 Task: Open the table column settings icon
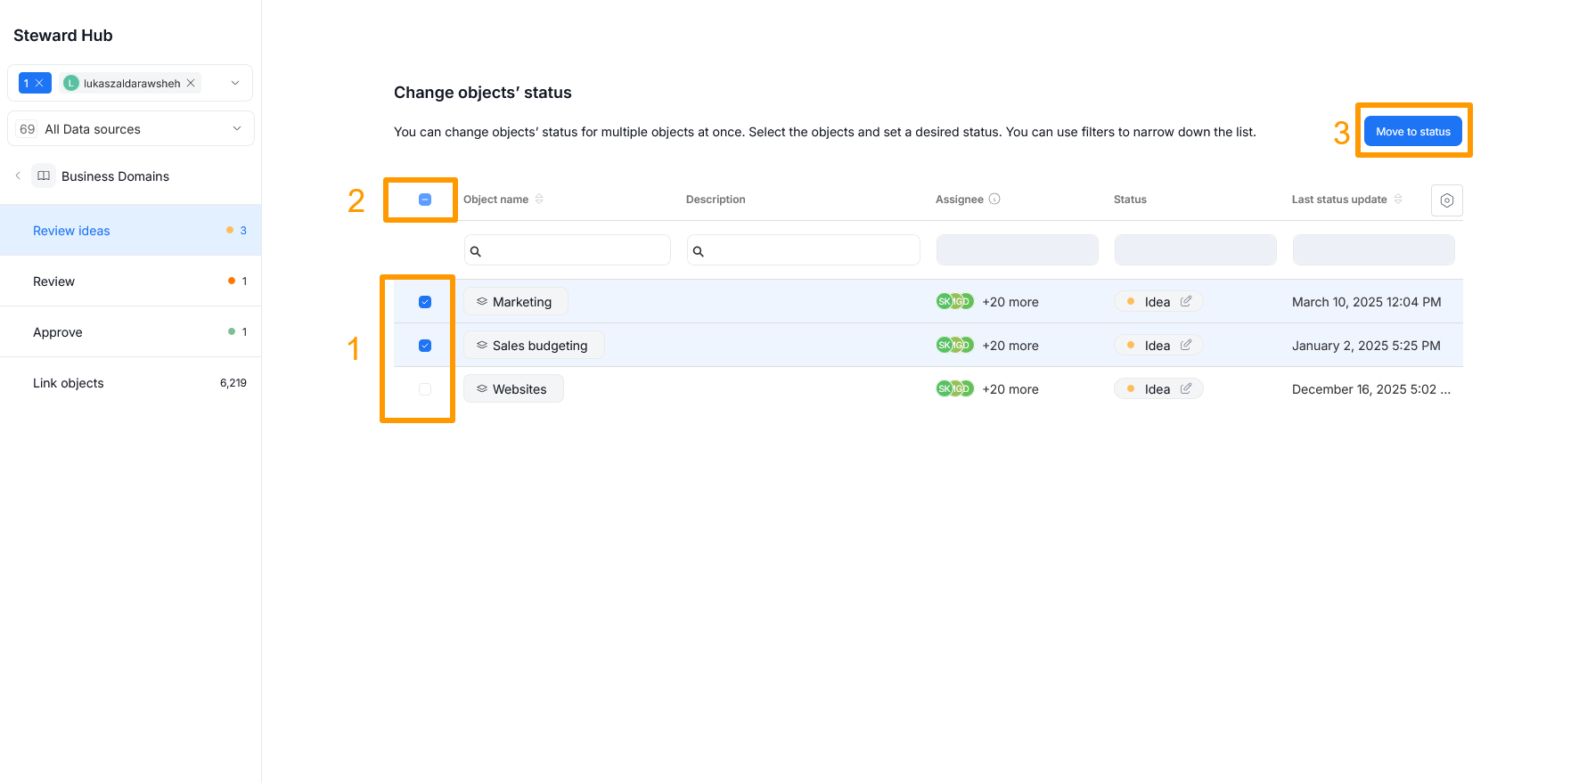pyautogui.click(x=1446, y=200)
